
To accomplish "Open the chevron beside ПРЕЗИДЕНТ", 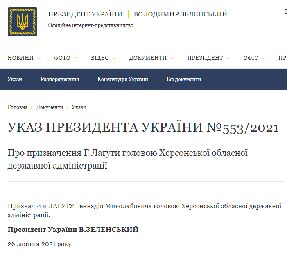I will [x=228, y=58].
